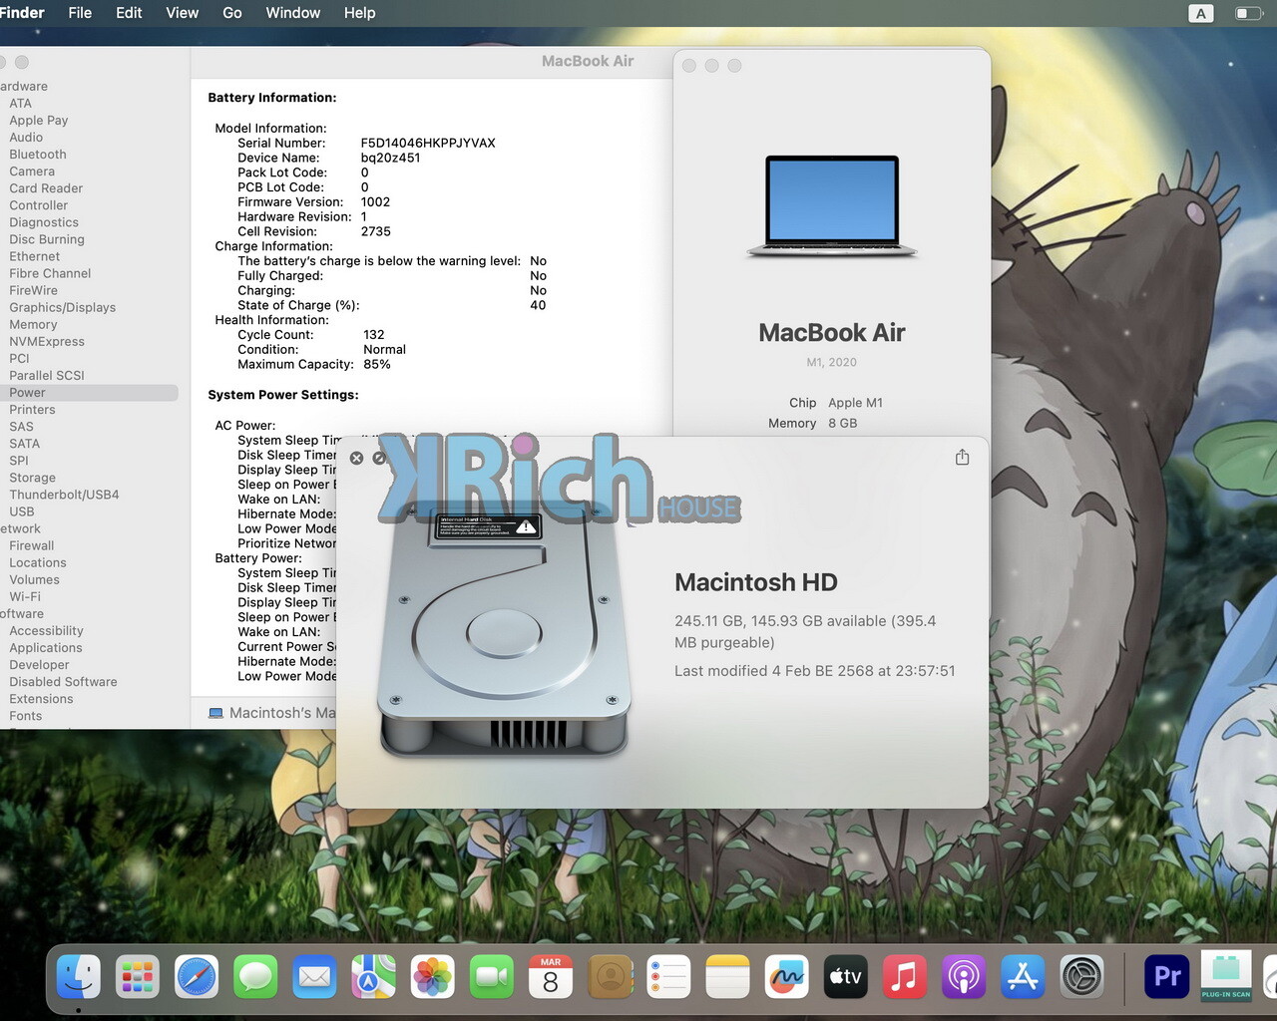The height and width of the screenshot is (1021, 1277).
Task: Select Camera in the sidebar
Action: (x=32, y=171)
